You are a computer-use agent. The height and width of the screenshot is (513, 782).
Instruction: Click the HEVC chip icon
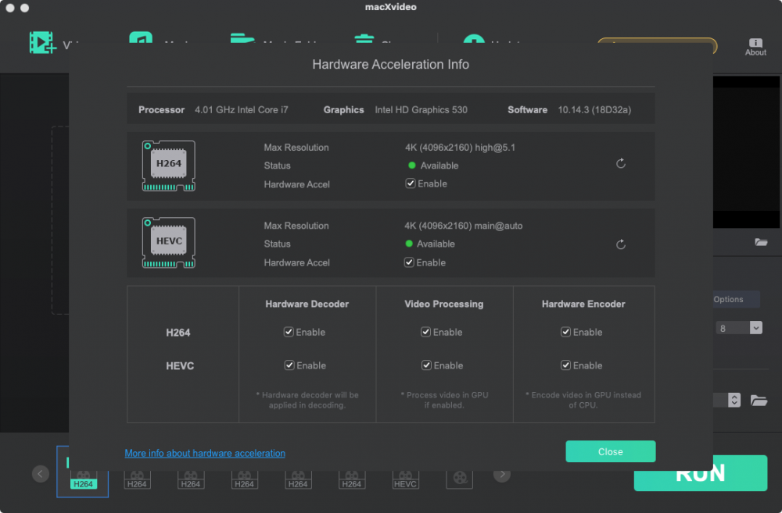(x=169, y=243)
